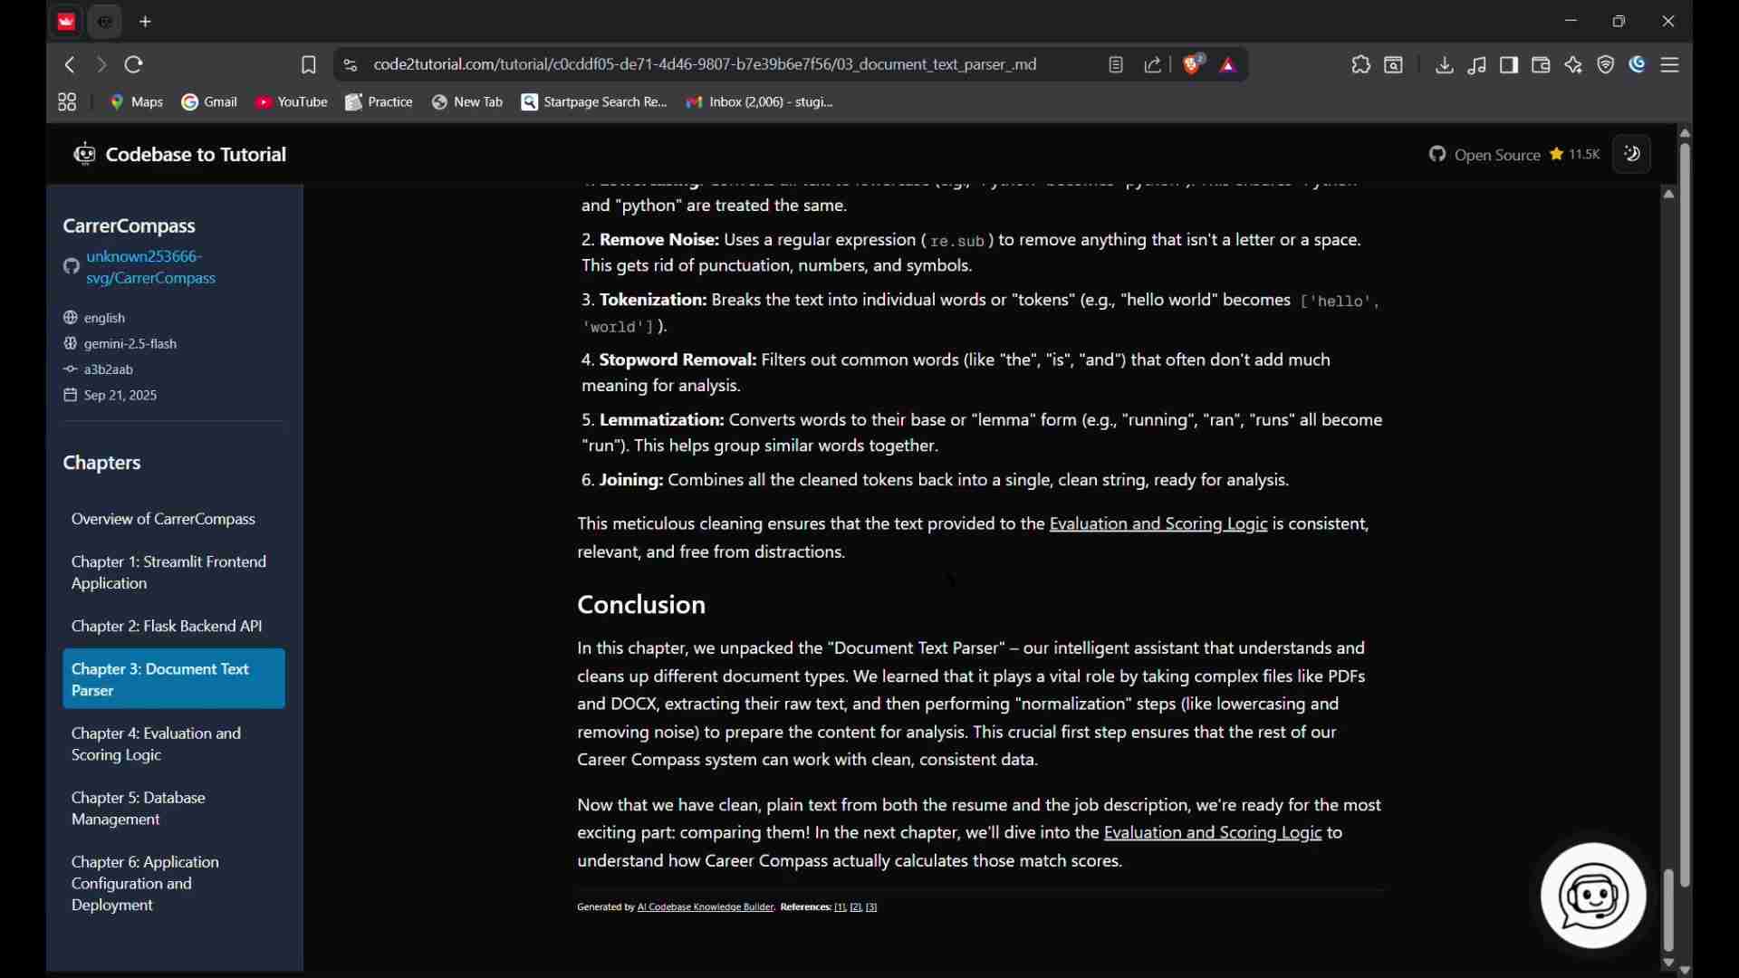
Task: Toggle Speedreader mode in address bar
Action: coord(1117,65)
